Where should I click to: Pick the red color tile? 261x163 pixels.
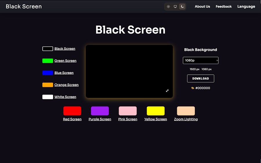point(72,111)
